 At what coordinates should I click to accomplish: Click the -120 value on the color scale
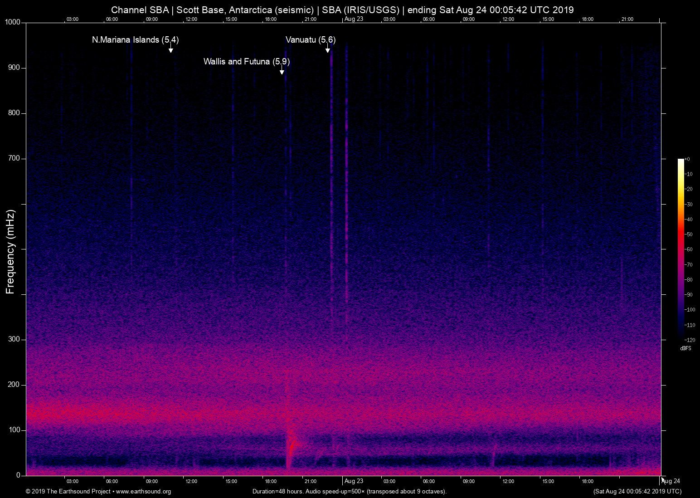tap(690, 340)
